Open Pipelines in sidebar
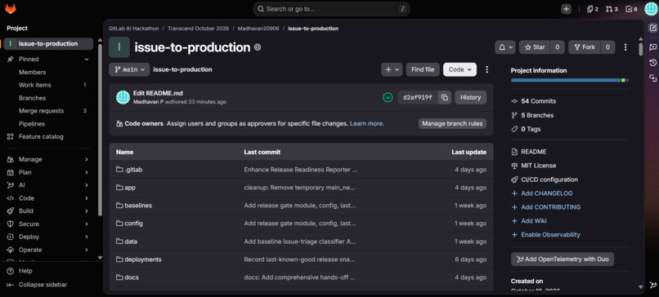Image resolution: width=659 pixels, height=297 pixels. (x=32, y=124)
